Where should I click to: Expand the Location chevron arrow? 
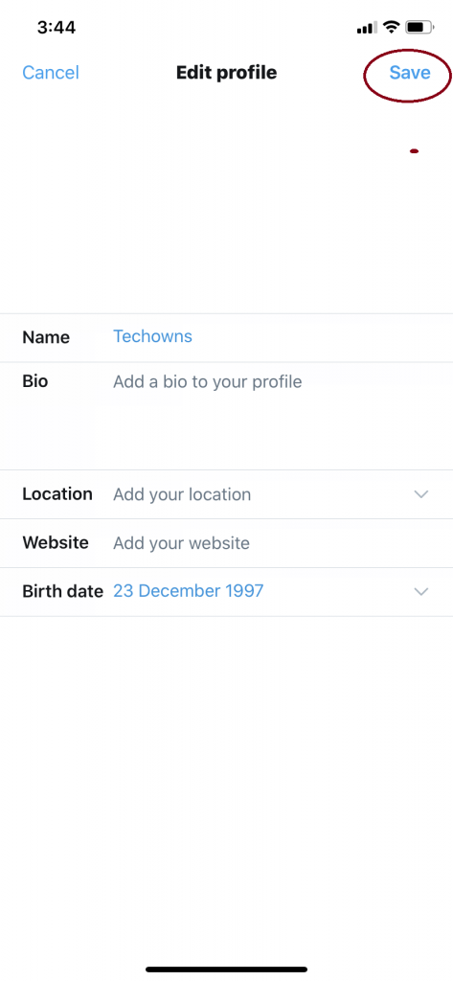click(x=421, y=494)
